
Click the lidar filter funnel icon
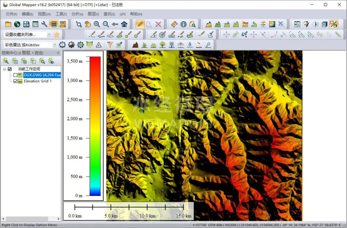(110, 45)
